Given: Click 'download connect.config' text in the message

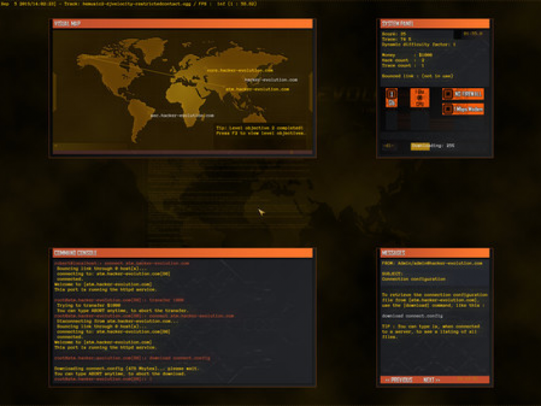Looking at the screenshot, I should [x=412, y=316].
